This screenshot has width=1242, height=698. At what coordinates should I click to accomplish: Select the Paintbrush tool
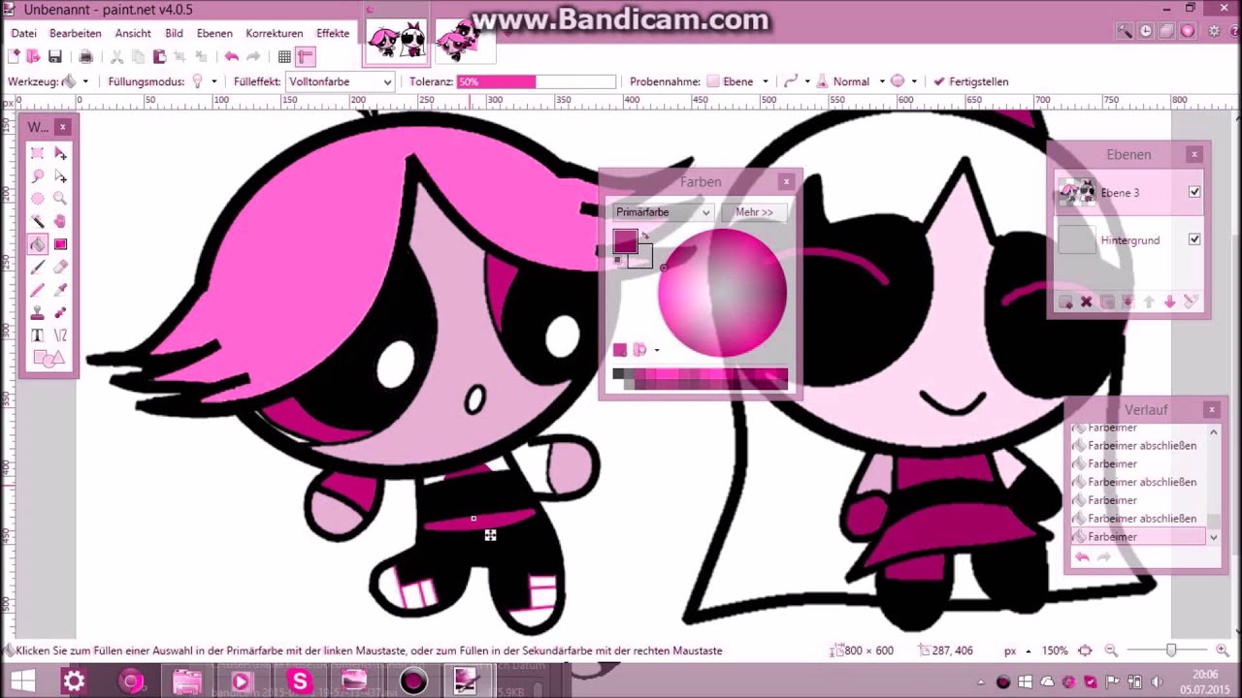coord(37,267)
